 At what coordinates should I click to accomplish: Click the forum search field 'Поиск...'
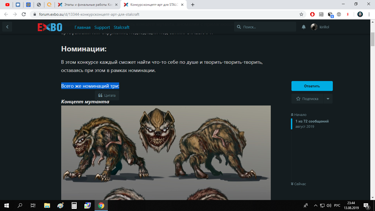click(x=265, y=27)
